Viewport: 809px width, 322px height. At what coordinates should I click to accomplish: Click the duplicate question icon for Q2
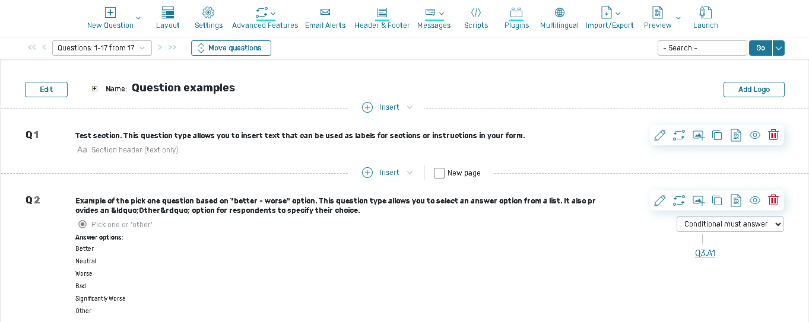[716, 200]
